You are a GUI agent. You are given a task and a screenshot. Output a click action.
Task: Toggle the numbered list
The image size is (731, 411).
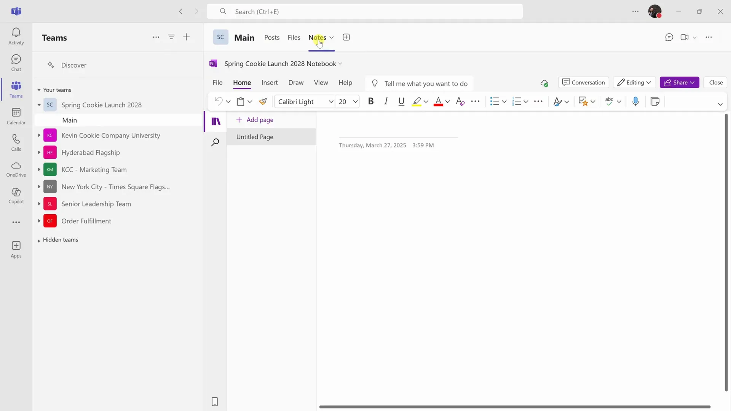[517, 101]
